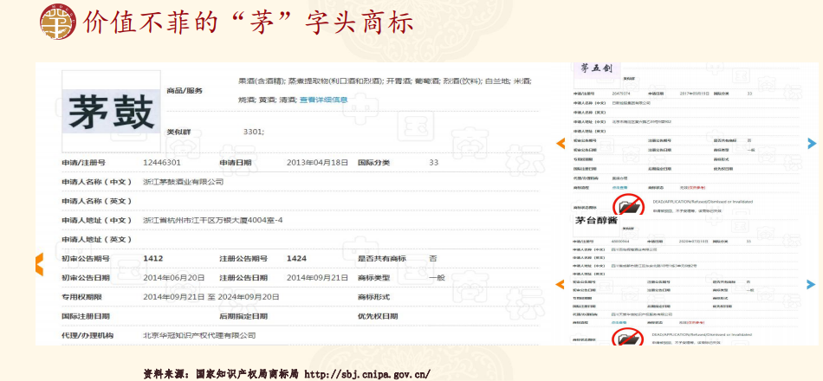The height and width of the screenshot is (381, 823).
Task: Click the source URL http://sbj.cnipa.gov.cn/
Action: (x=367, y=374)
